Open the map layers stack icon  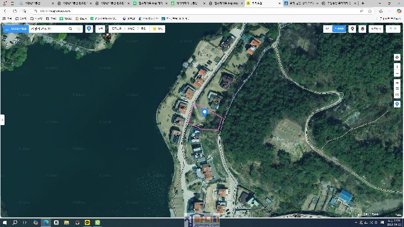(x=362, y=29)
